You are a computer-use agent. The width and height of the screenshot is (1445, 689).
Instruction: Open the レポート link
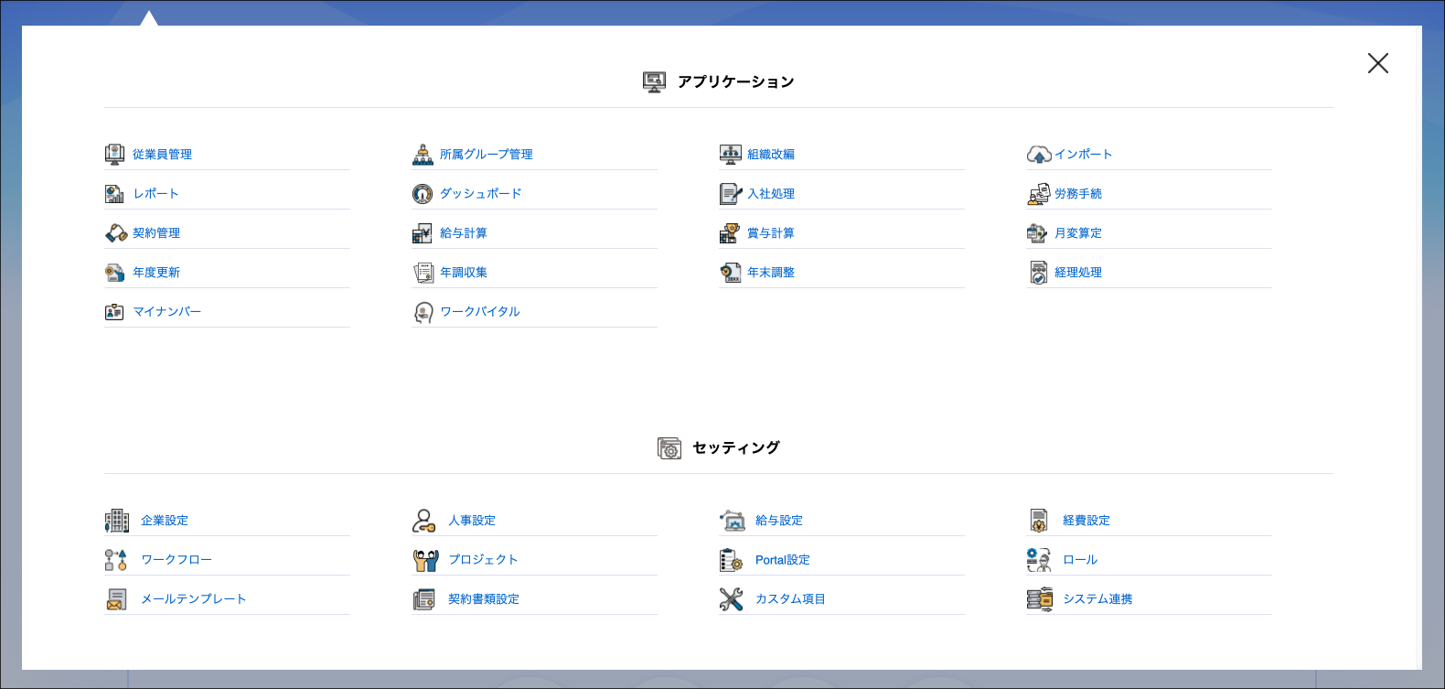[155, 194]
